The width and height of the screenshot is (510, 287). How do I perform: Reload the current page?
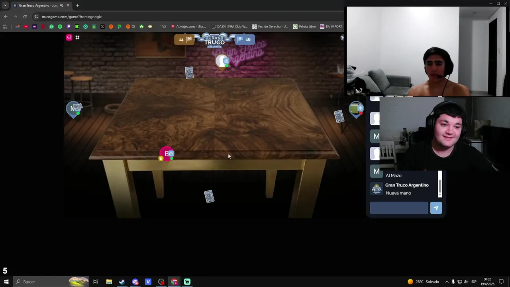[25, 17]
